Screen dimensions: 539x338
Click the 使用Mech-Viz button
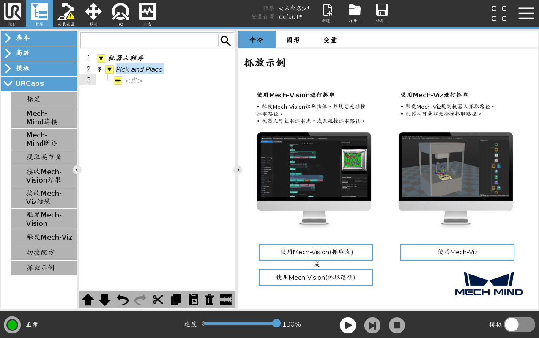(457, 252)
